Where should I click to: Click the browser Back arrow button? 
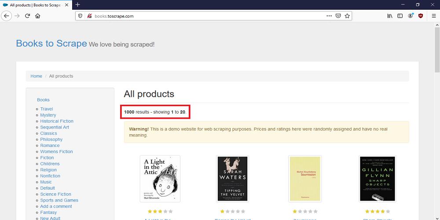[7, 16]
